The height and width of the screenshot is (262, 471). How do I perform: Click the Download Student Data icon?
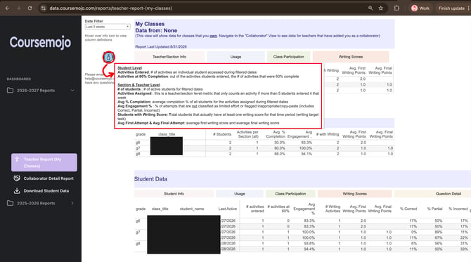pyautogui.click(x=17, y=190)
